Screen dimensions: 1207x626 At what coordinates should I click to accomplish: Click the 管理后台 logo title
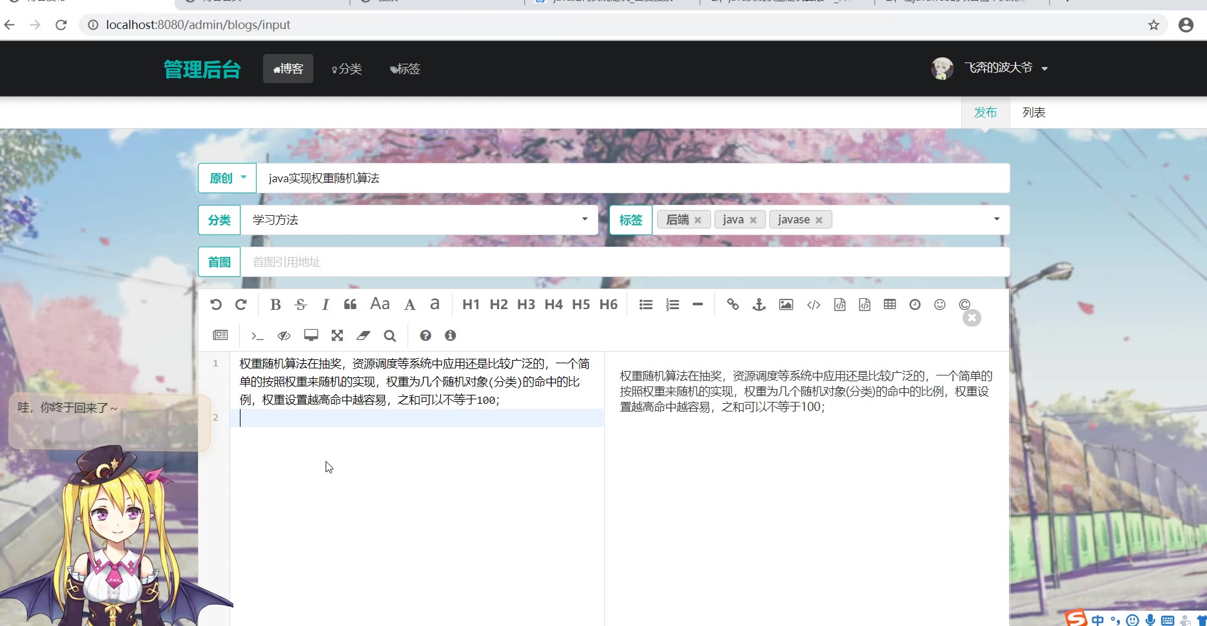(x=202, y=69)
